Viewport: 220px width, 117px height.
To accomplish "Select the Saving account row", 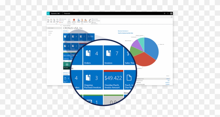I will [153, 81].
